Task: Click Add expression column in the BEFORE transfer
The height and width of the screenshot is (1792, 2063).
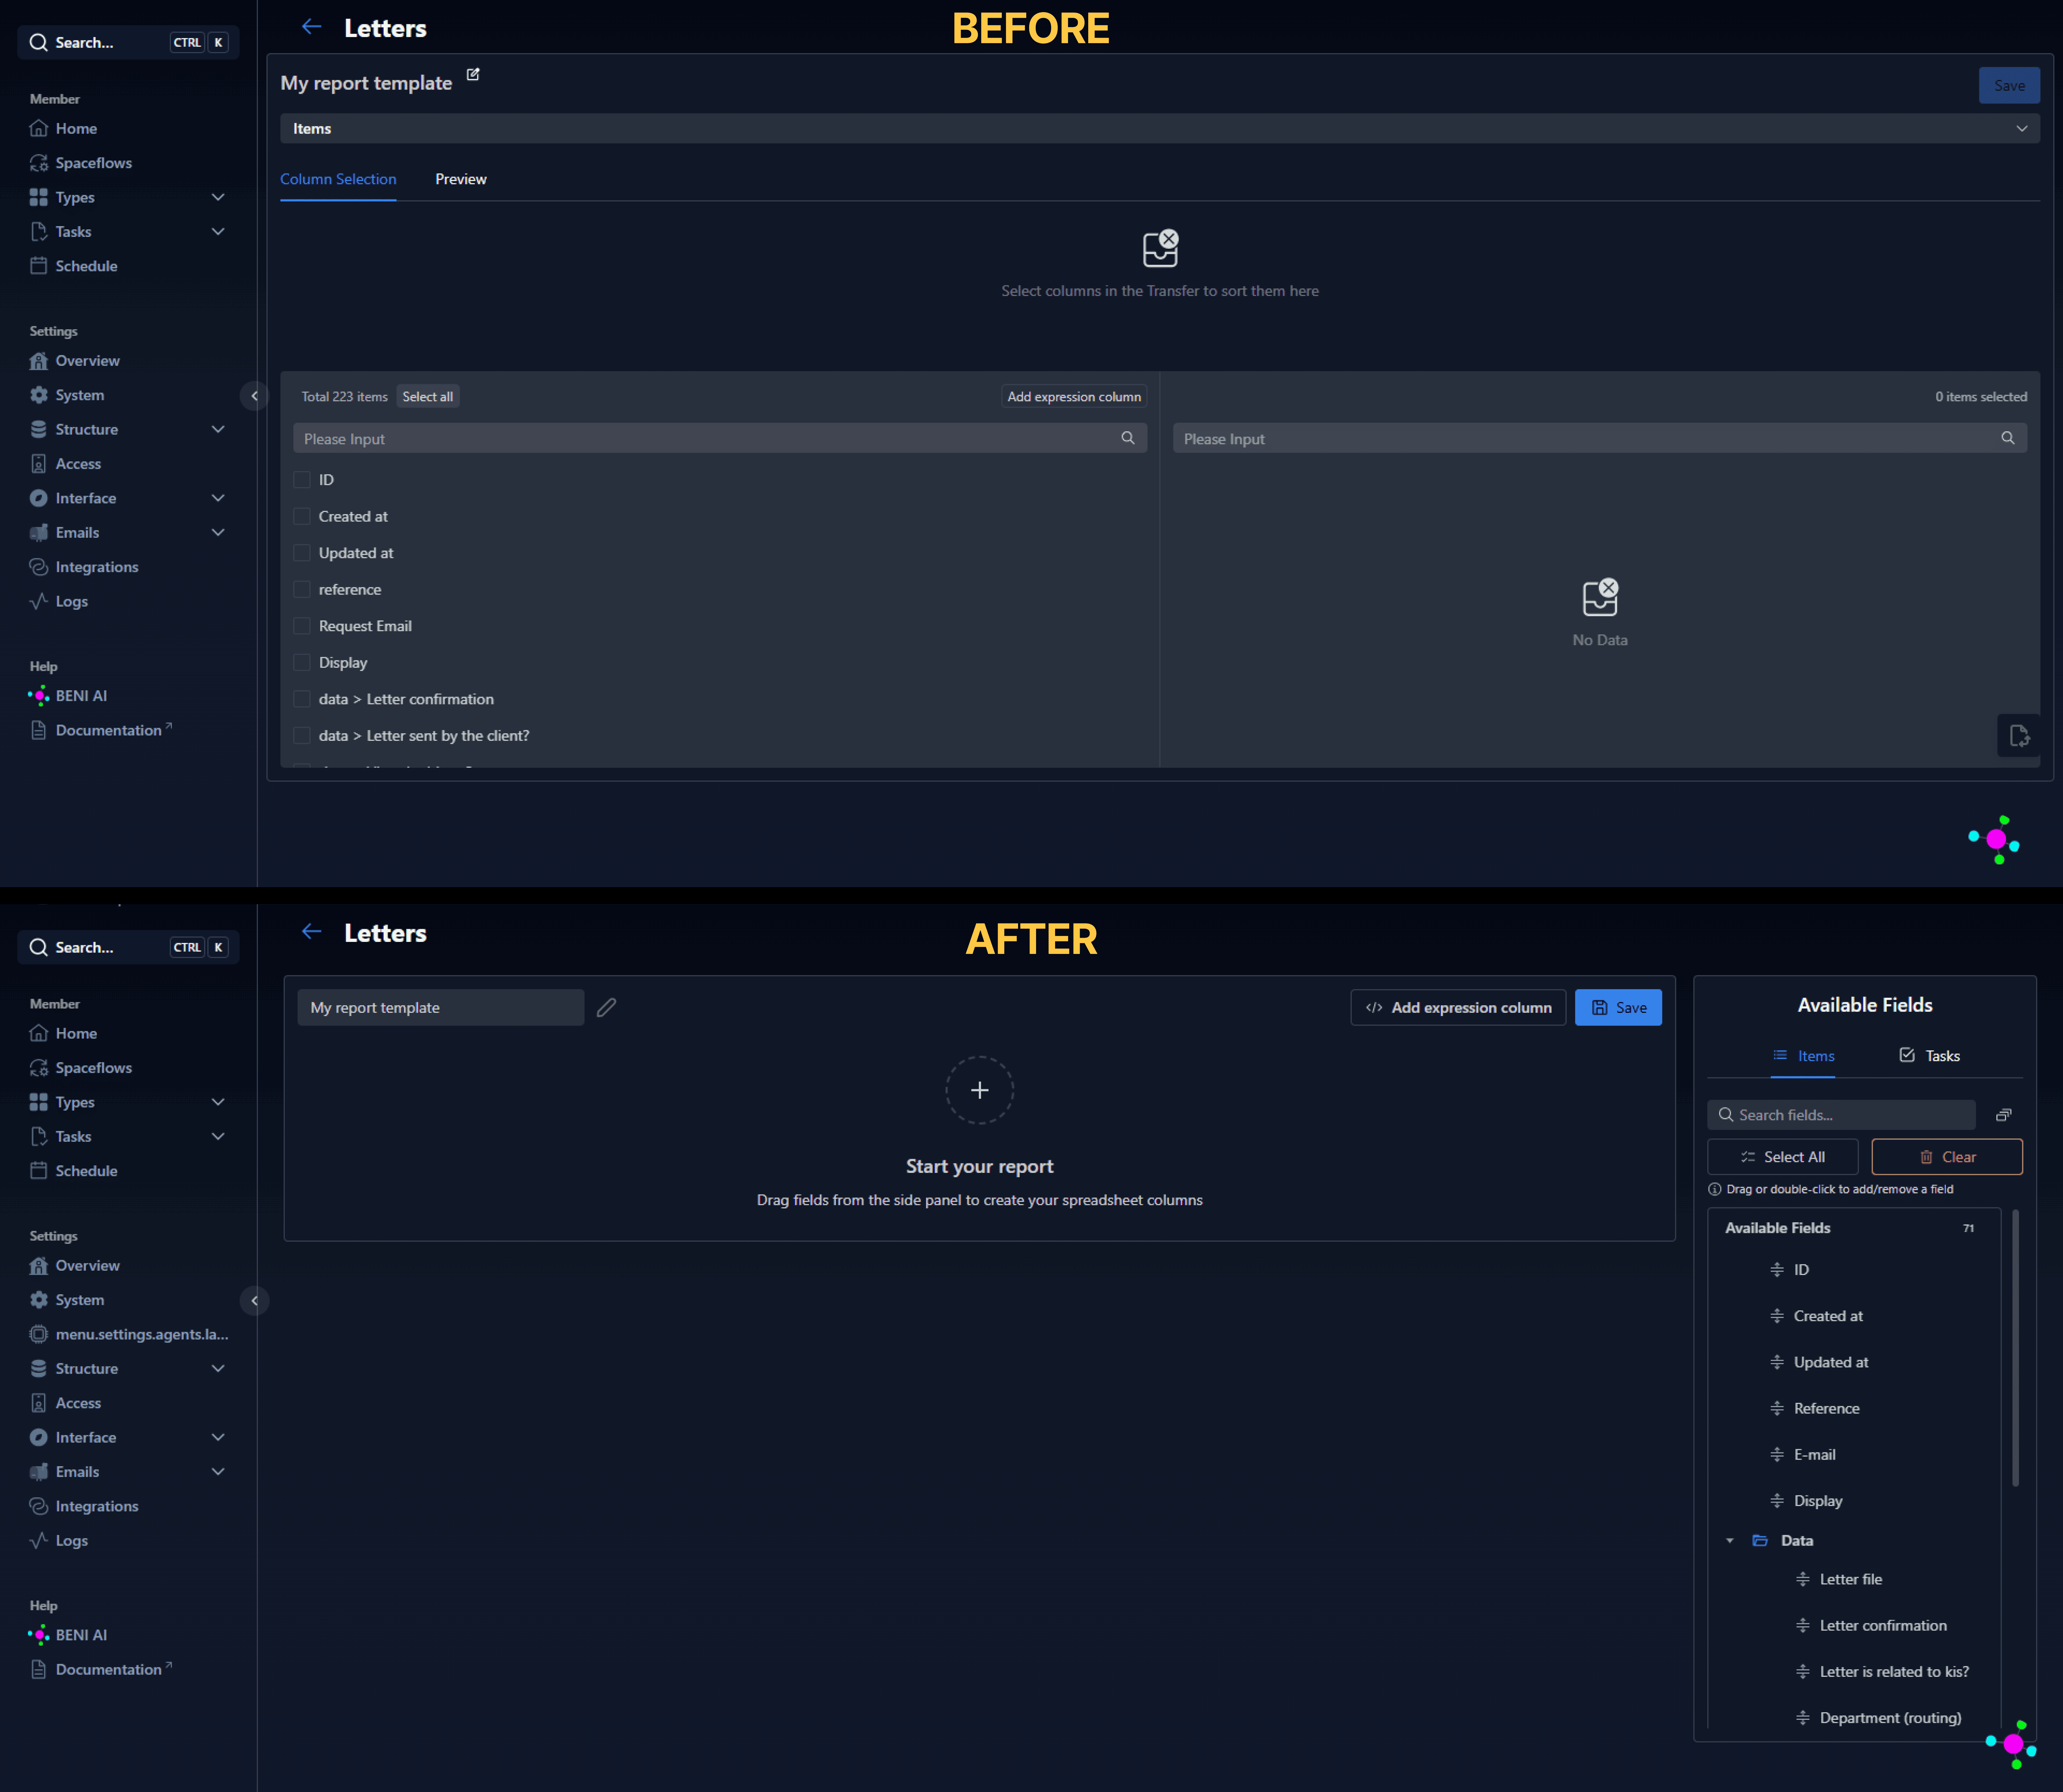Action: point(1074,397)
